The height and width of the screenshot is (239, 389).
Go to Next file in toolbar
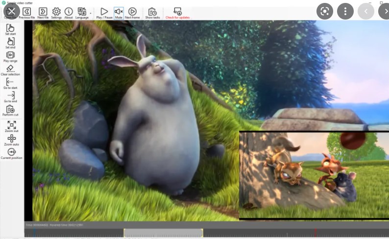pyautogui.click(x=43, y=13)
